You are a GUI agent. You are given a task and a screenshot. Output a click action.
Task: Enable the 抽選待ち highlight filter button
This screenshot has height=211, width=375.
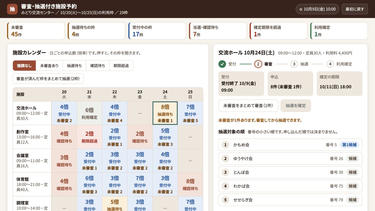click(74, 66)
